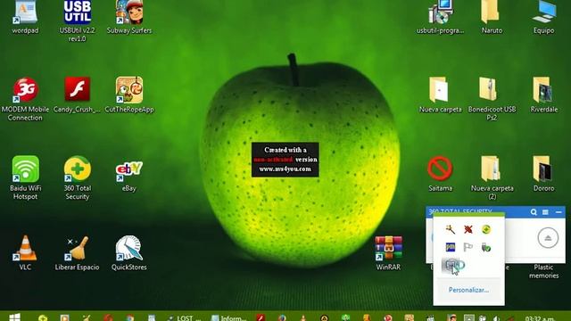Screen dimensions: 571x321
Task: Open Subway Surfers game shortcut
Action: (129, 17)
